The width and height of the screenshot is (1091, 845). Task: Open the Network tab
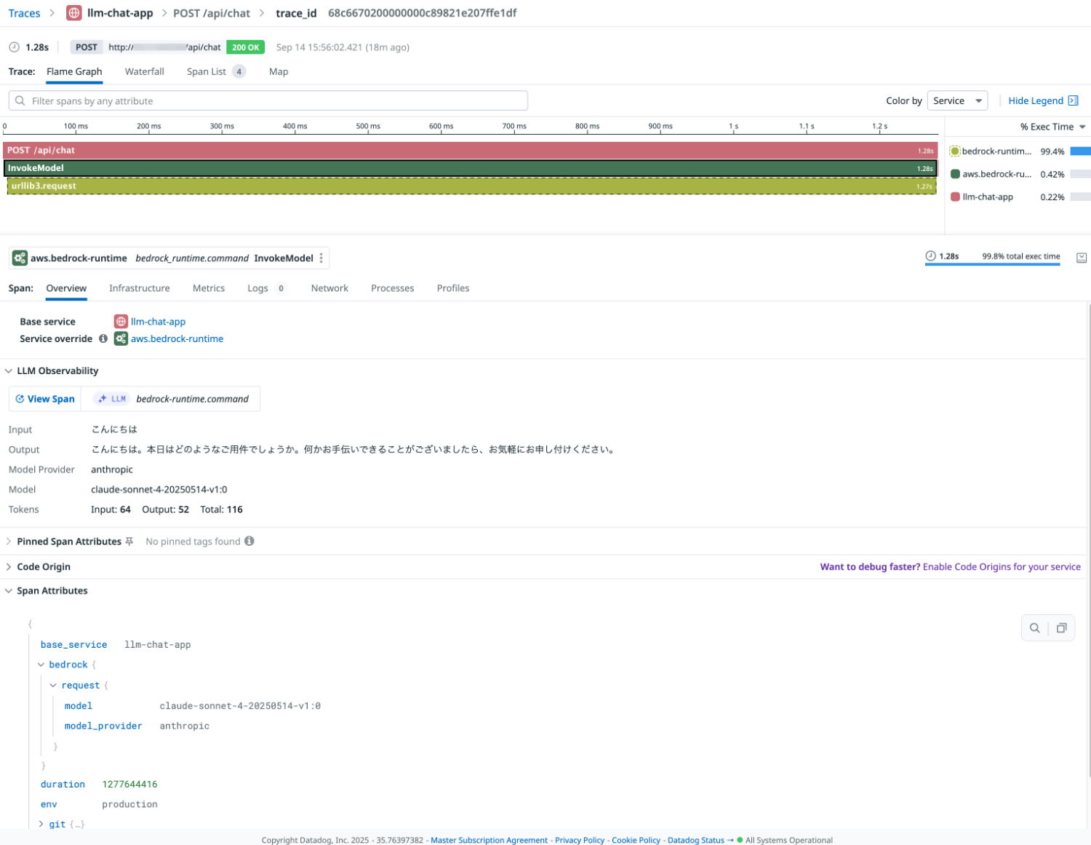tap(329, 288)
